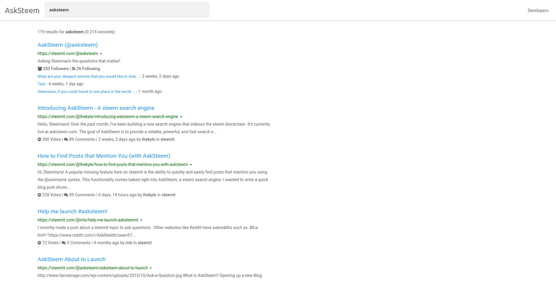Click 'Asking Steemian's the questions that matter!' text
This screenshot has height=281, width=556.
79,61
